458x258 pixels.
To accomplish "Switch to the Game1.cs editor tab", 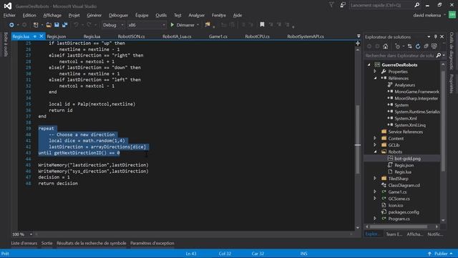I will pyautogui.click(x=218, y=37).
